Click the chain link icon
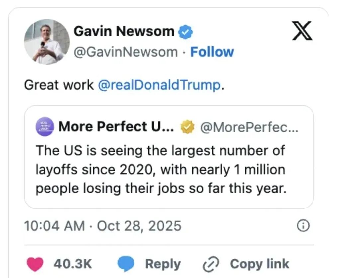This screenshot has width=358, height=278. coord(211,264)
